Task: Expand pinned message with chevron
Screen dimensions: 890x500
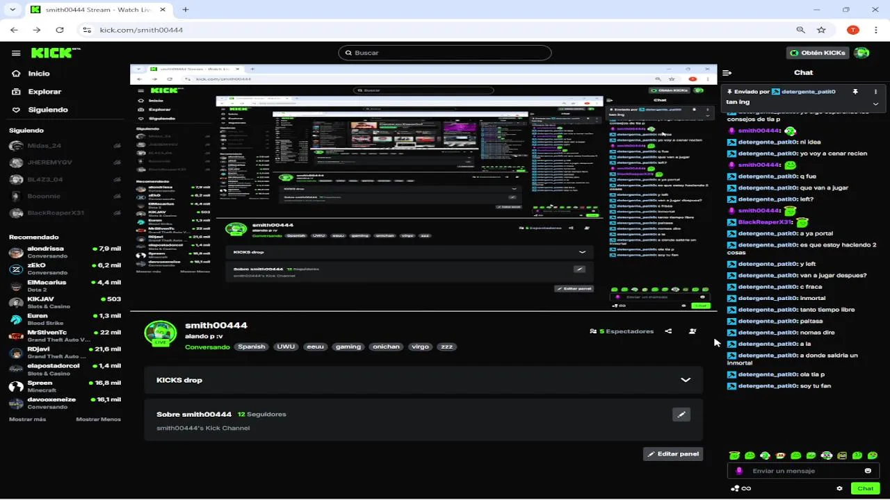Action: [875, 103]
